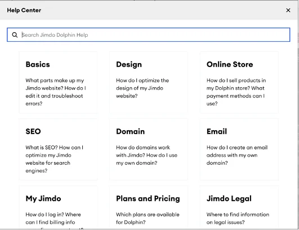Open the Basics help category
Screen dimensions: 299x230
(58, 82)
